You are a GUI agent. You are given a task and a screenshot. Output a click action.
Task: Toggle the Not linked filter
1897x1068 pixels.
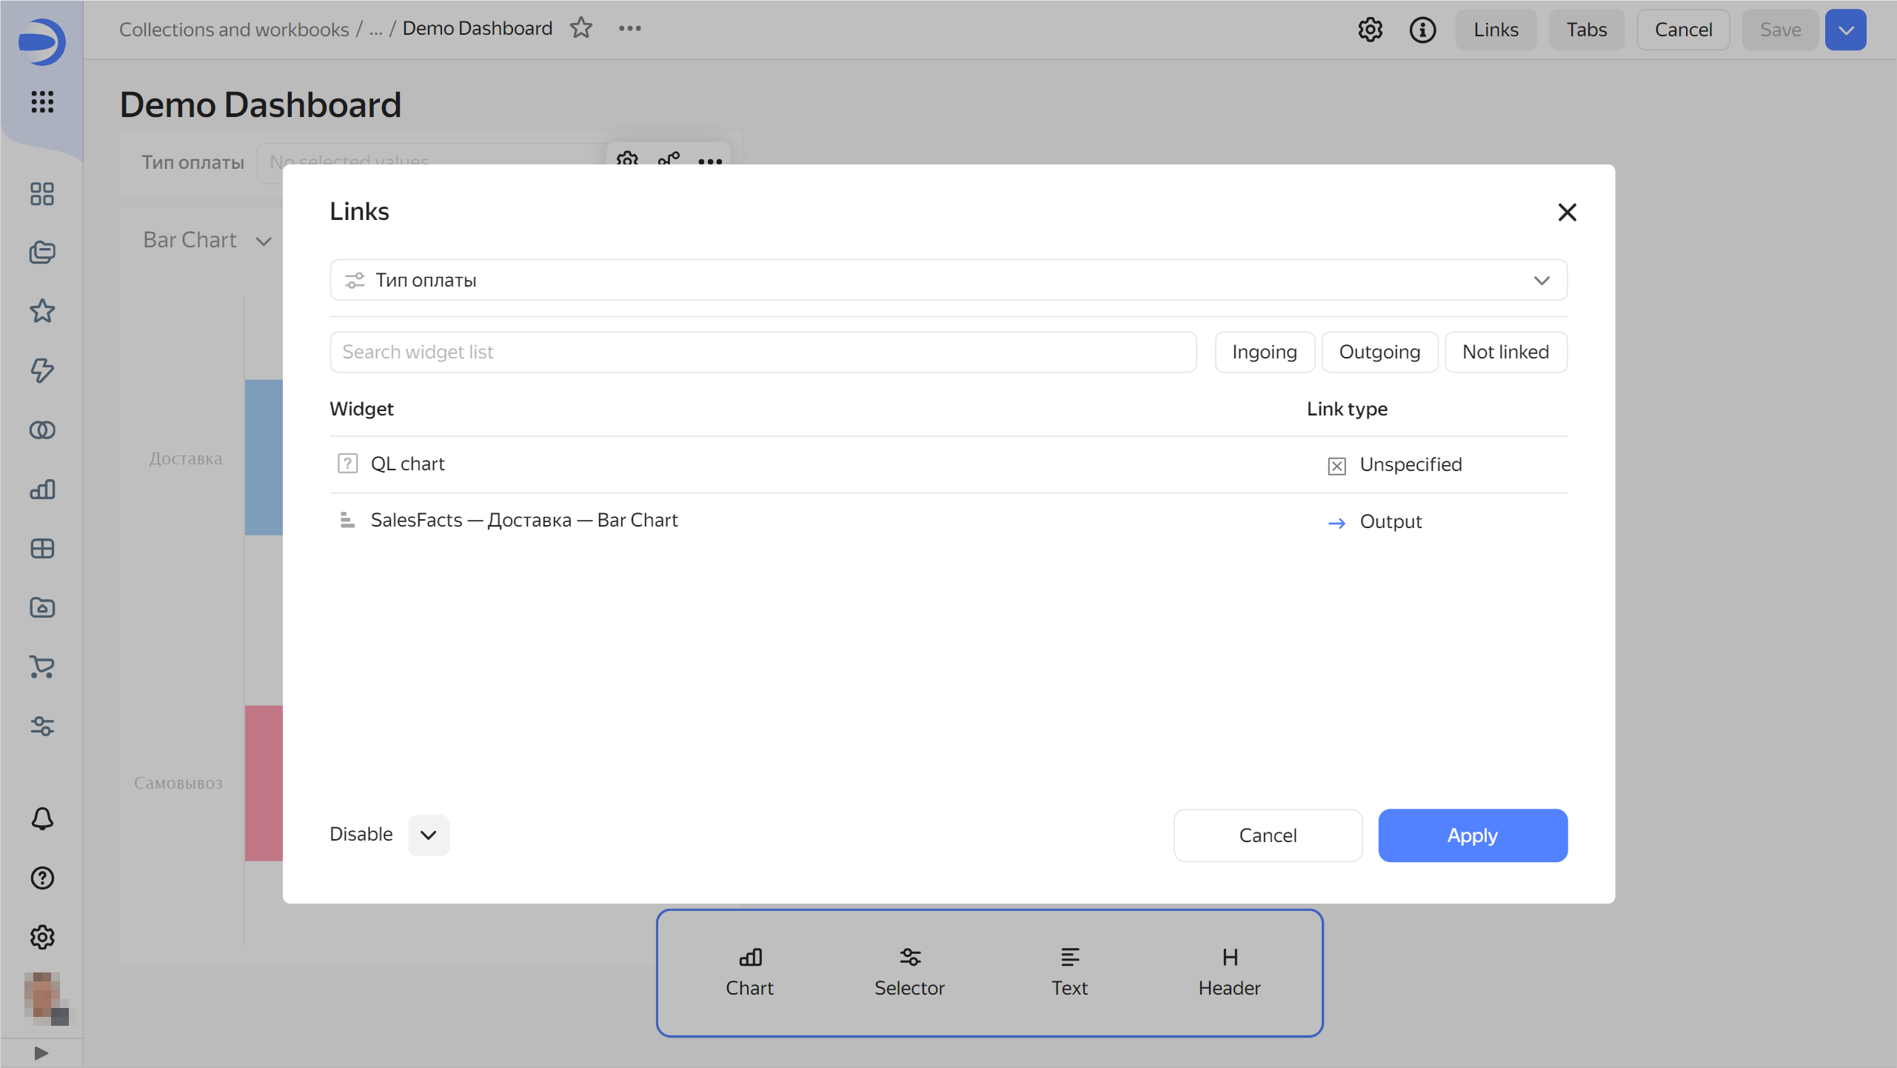(x=1505, y=352)
